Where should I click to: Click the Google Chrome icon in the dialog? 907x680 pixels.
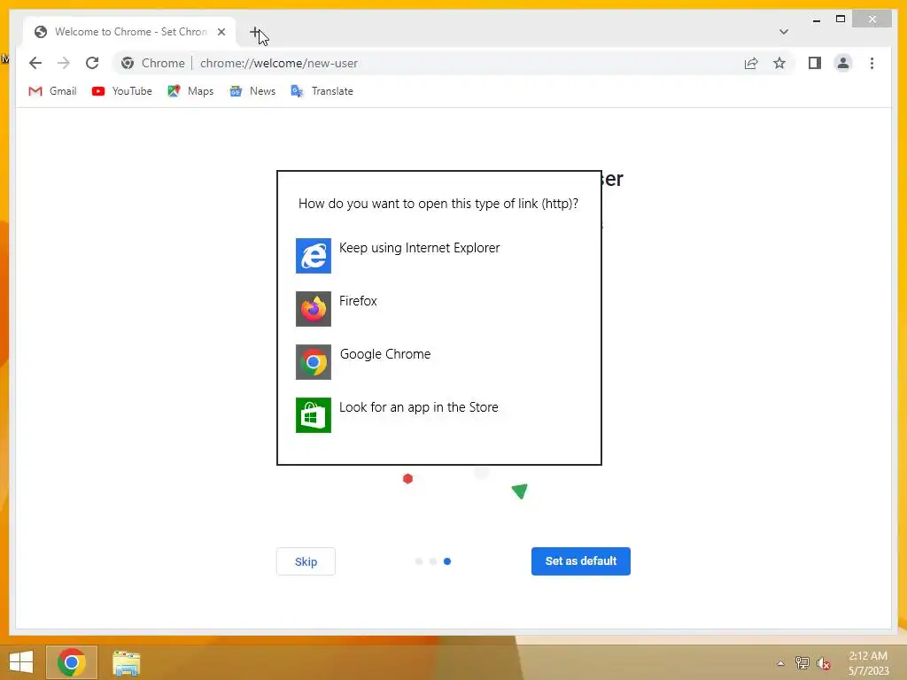314,362
